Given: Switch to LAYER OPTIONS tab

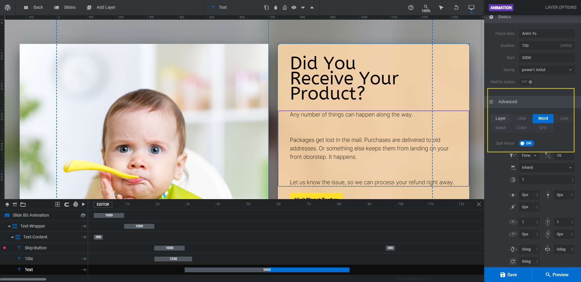Looking at the screenshot, I should coord(561,7).
